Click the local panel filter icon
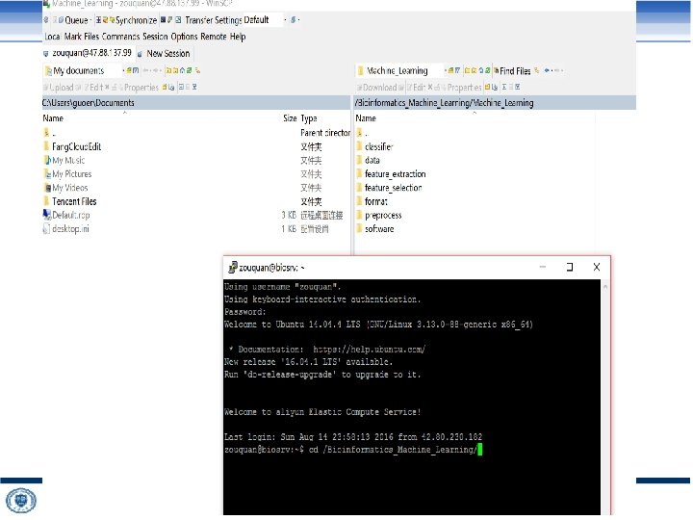Viewport: 693px width, 520px height. (x=136, y=70)
